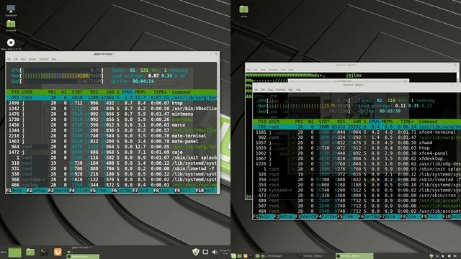The image size is (461, 259).
Task: Select the highlighted Terminal task in the right taskbar
Action: click(x=354, y=256)
